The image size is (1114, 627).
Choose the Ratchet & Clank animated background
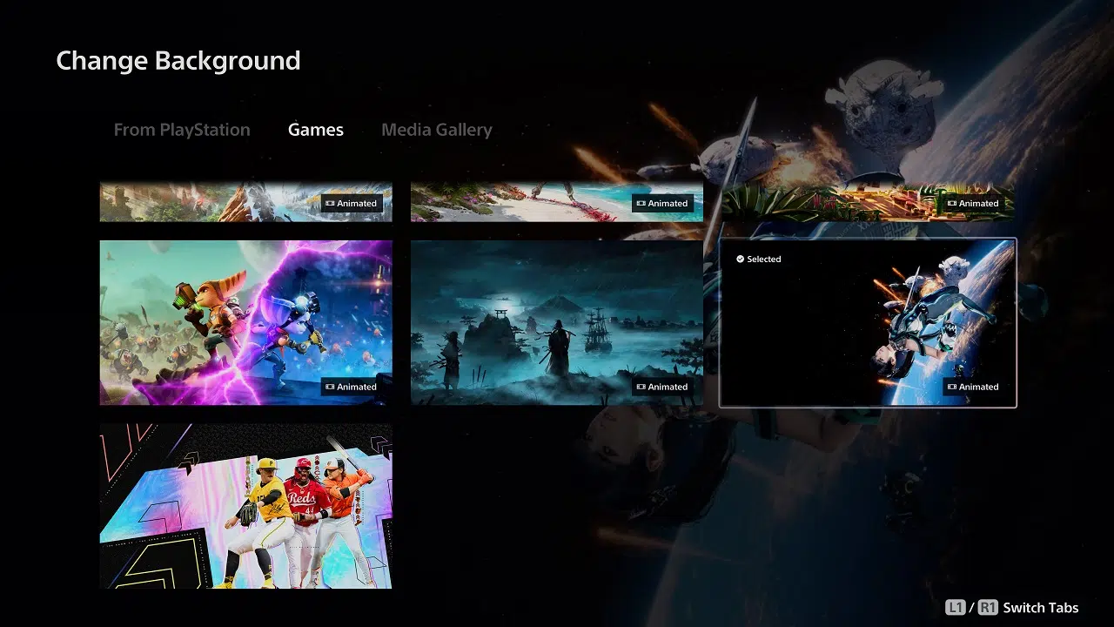click(x=246, y=322)
